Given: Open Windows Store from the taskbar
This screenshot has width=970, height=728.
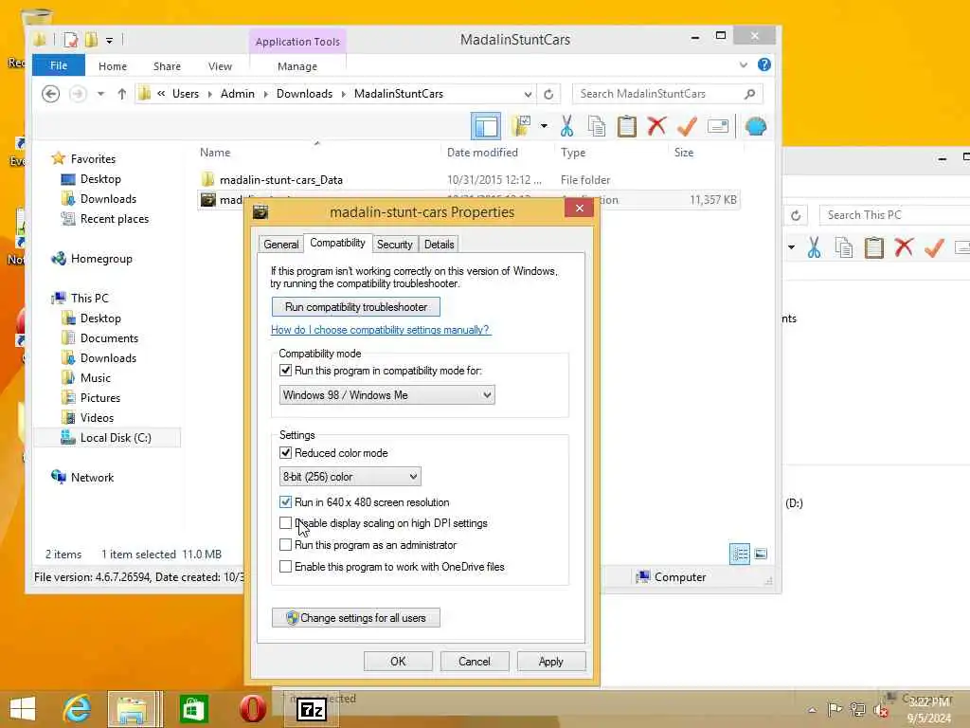Looking at the screenshot, I should [193, 709].
